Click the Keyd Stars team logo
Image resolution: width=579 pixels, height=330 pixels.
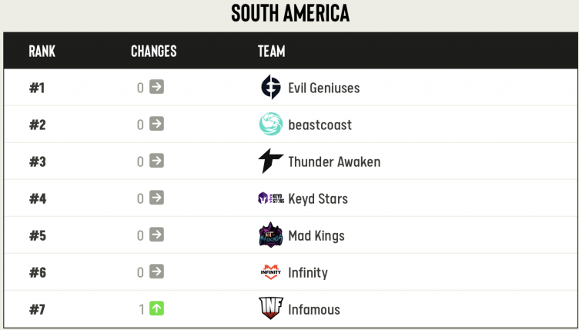point(271,198)
